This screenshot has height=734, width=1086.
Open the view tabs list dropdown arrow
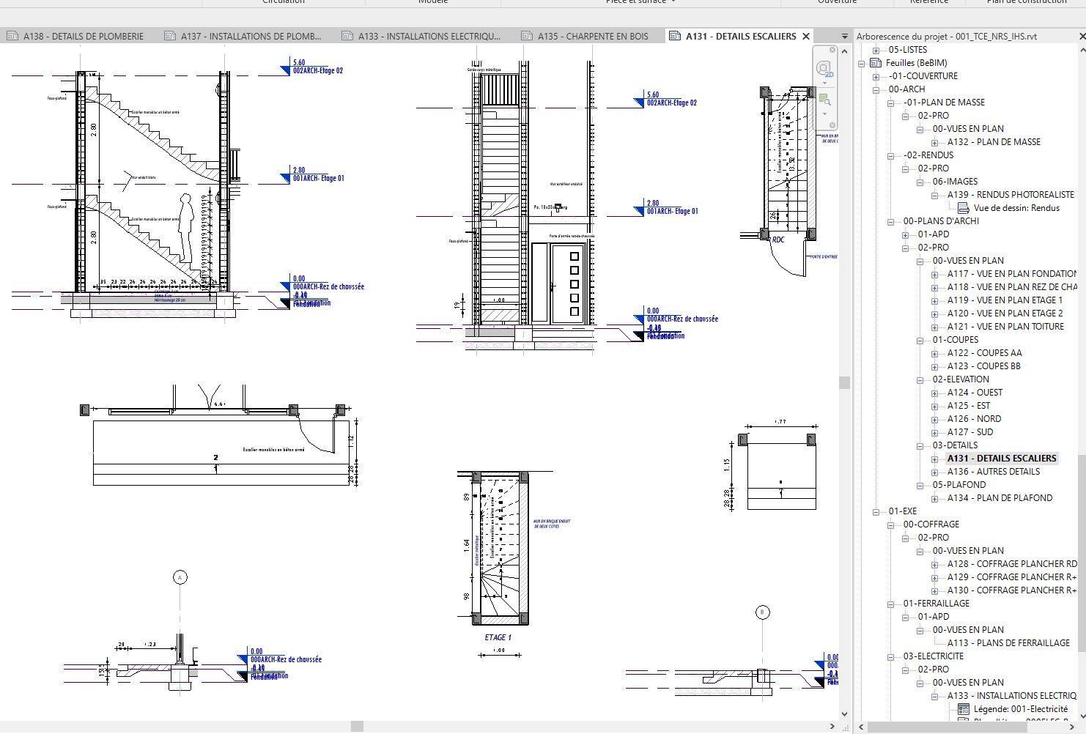[x=845, y=36]
